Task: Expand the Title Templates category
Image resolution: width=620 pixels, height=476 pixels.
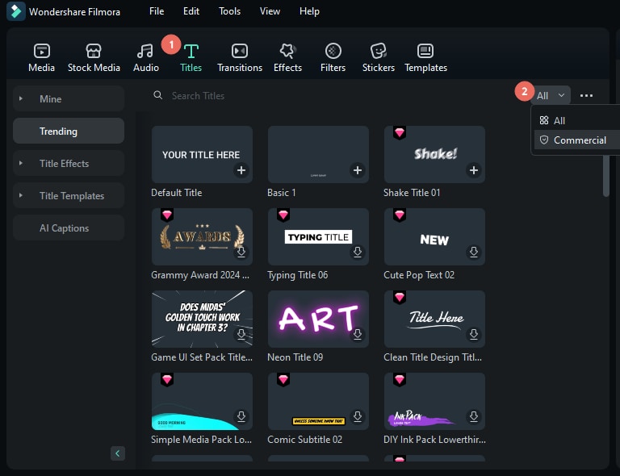Action: tap(20, 195)
